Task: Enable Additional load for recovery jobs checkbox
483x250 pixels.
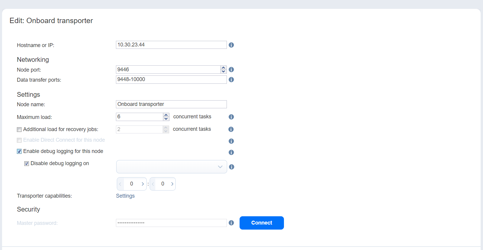Action: point(19,130)
